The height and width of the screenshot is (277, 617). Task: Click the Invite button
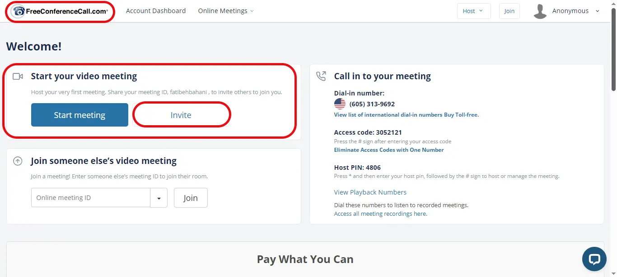click(x=181, y=115)
